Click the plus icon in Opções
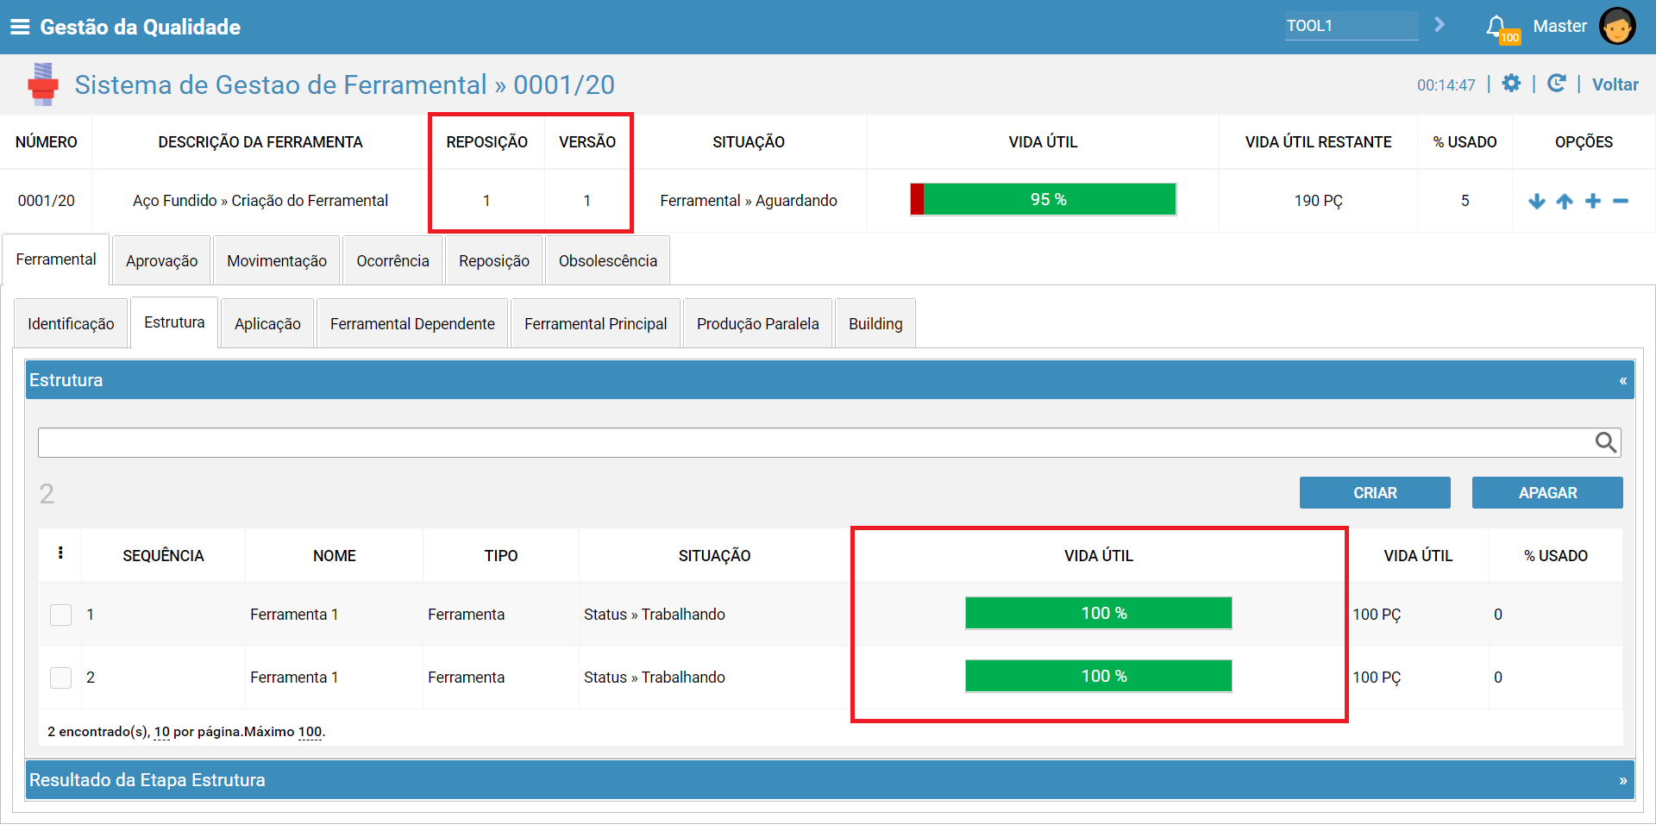 click(x=1593, y=201)
